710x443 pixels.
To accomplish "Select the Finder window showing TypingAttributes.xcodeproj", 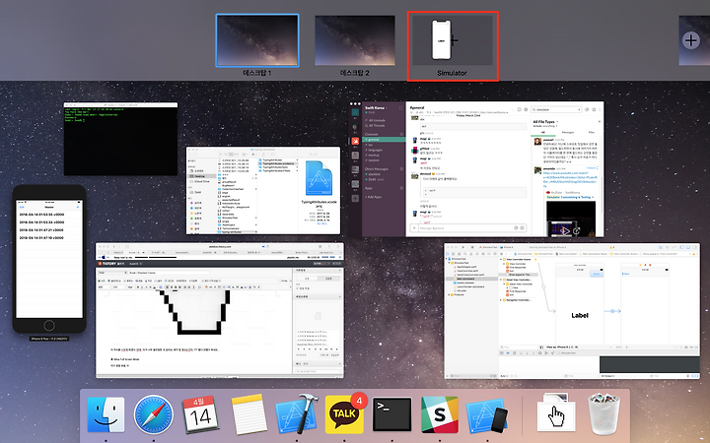I will [x=263, y=190].
